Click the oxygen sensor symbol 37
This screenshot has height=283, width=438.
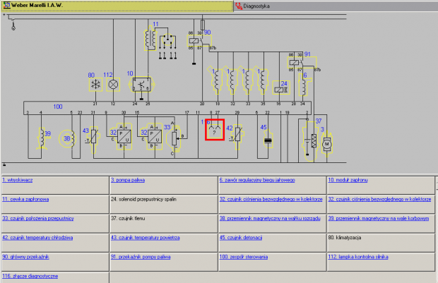309,140
